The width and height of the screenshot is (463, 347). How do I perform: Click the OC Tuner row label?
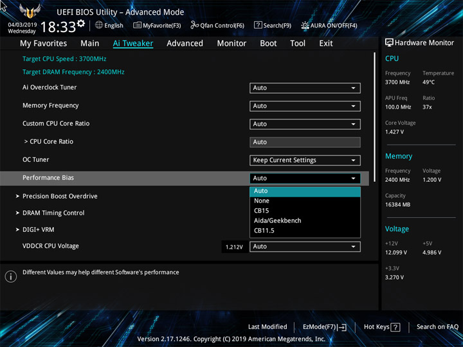pos(36,159)
